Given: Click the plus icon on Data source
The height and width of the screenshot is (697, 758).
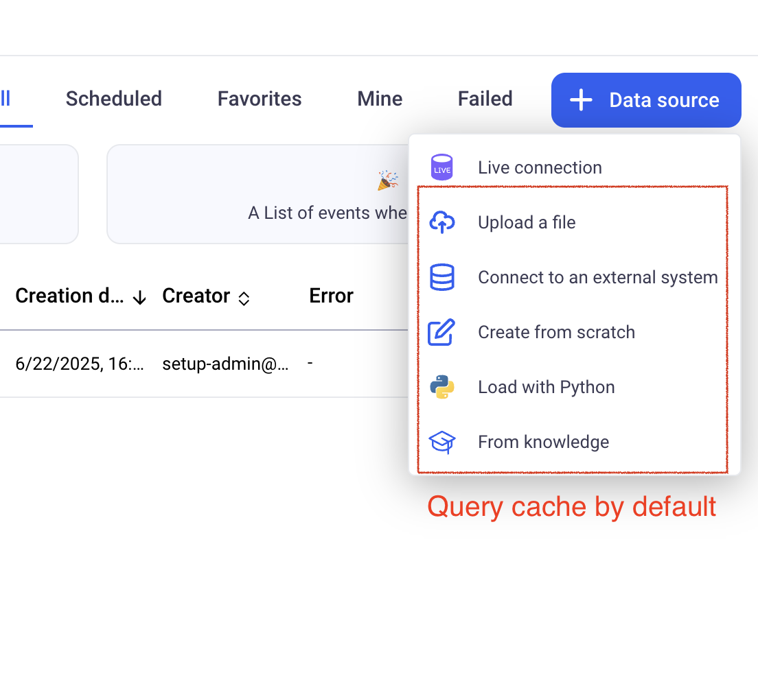Looking at the screenshot, I should pos(581,100).
